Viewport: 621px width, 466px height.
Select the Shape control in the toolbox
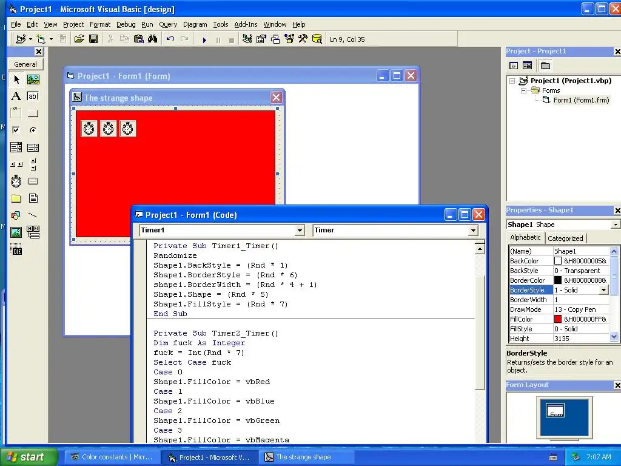pos(16,215)
